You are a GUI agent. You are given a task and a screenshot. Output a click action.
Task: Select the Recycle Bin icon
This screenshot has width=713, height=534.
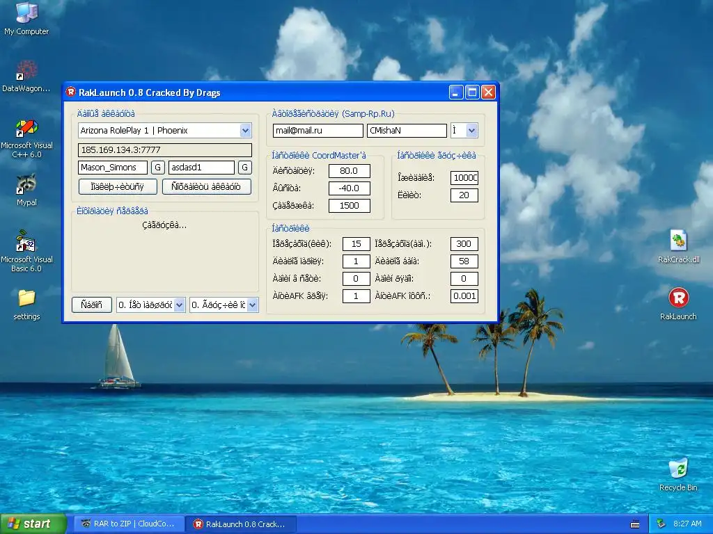(x=678, y=474)
